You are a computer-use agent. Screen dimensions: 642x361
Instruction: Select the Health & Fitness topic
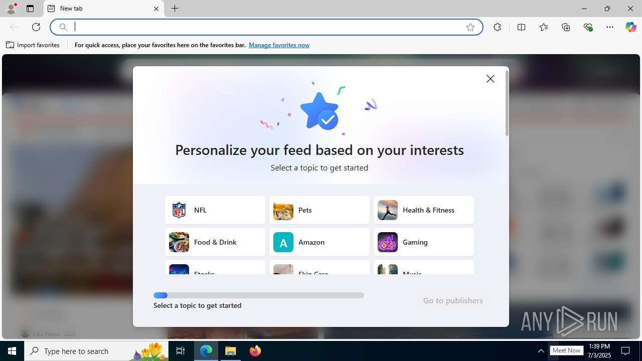coord(424,210)
